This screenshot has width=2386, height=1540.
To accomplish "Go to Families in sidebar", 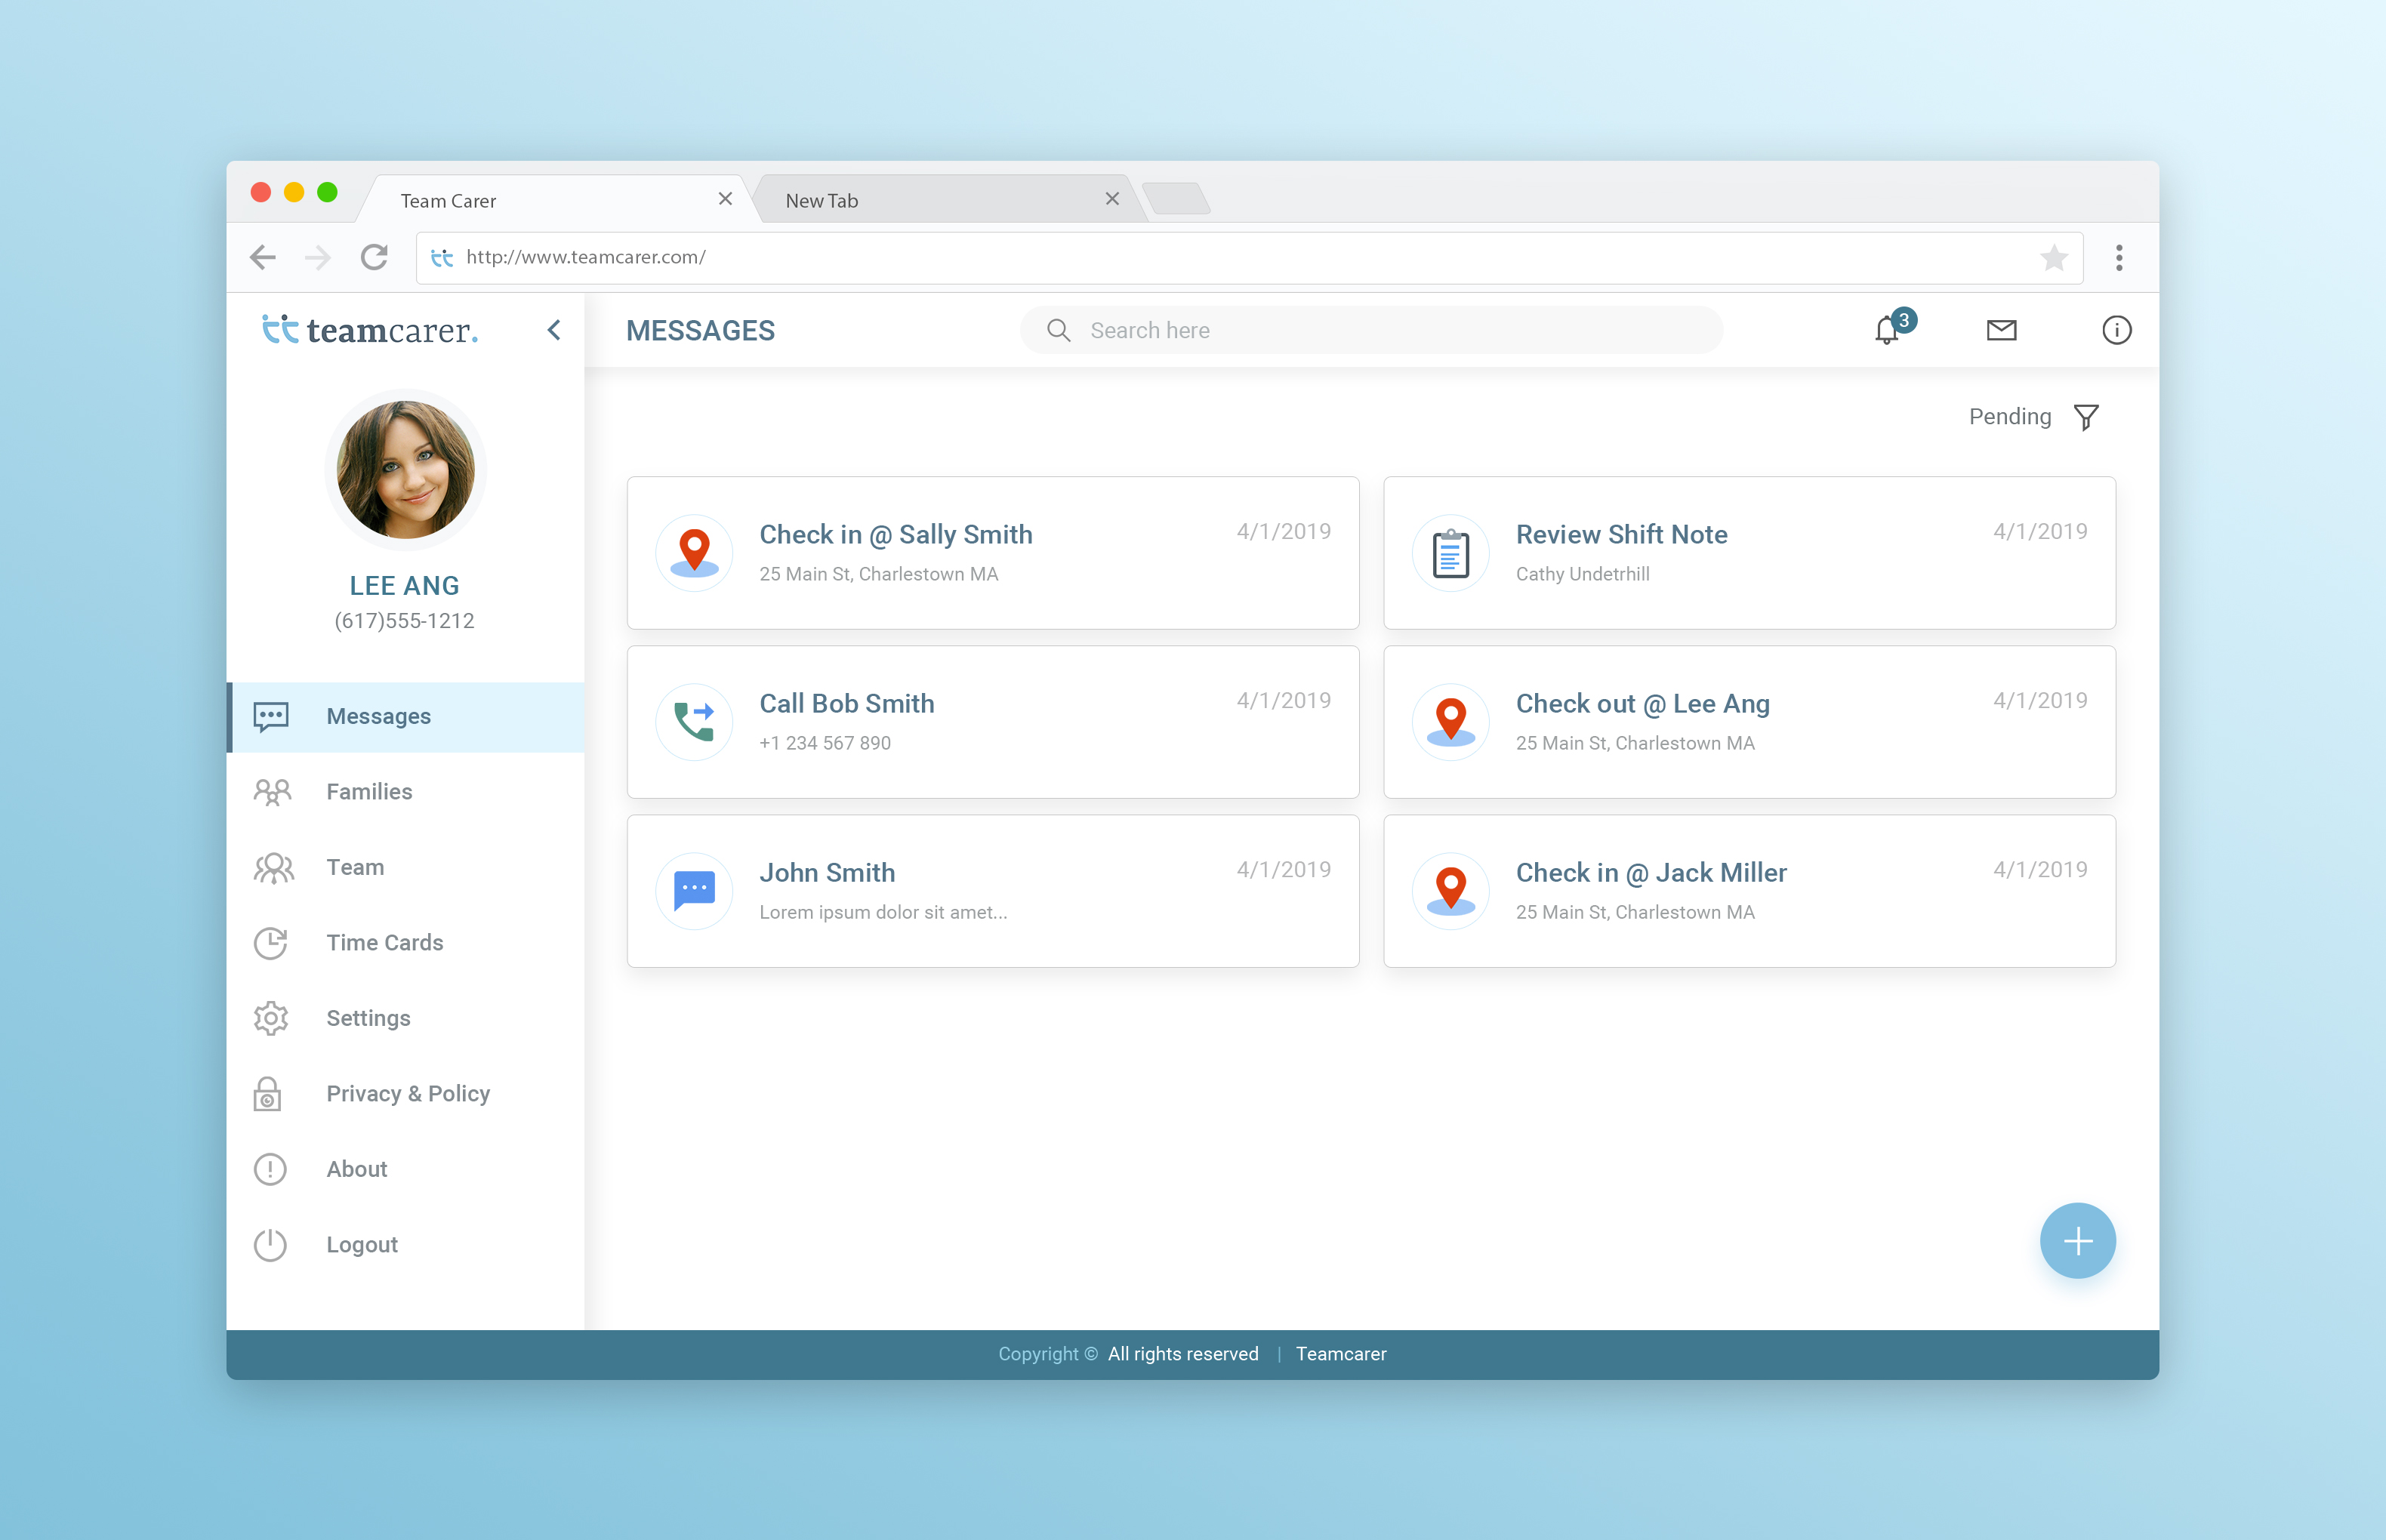I will click(369, 792).
